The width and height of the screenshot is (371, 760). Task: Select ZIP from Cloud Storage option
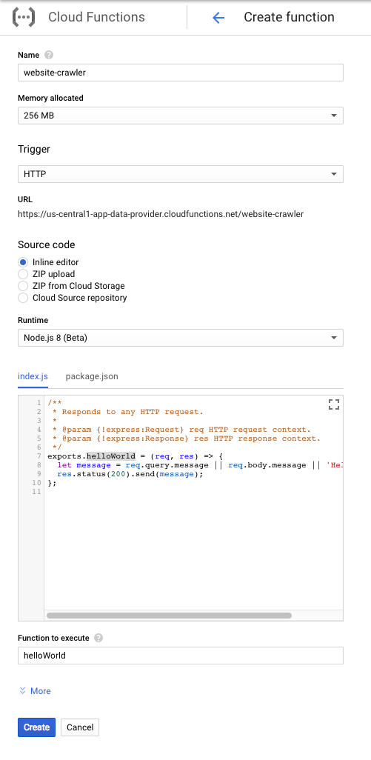click(x=23, y=286)
